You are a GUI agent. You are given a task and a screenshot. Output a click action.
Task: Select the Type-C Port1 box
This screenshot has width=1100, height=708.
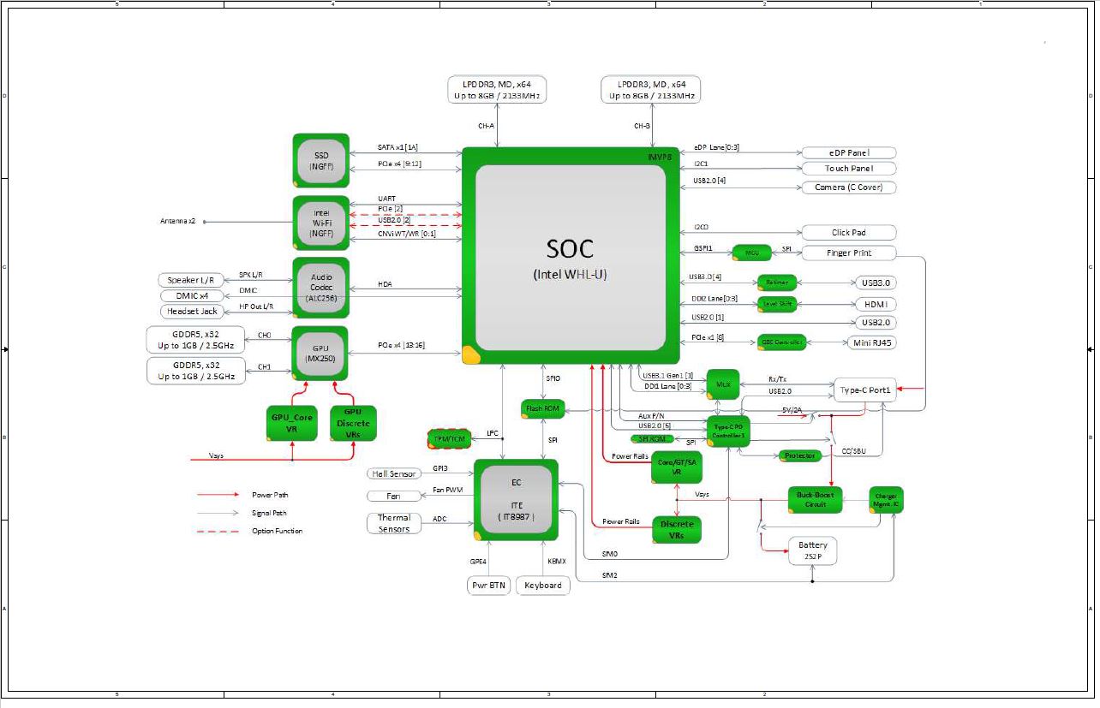point(865,390)
